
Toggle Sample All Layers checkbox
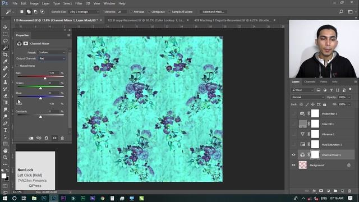[x=169, y=12]
